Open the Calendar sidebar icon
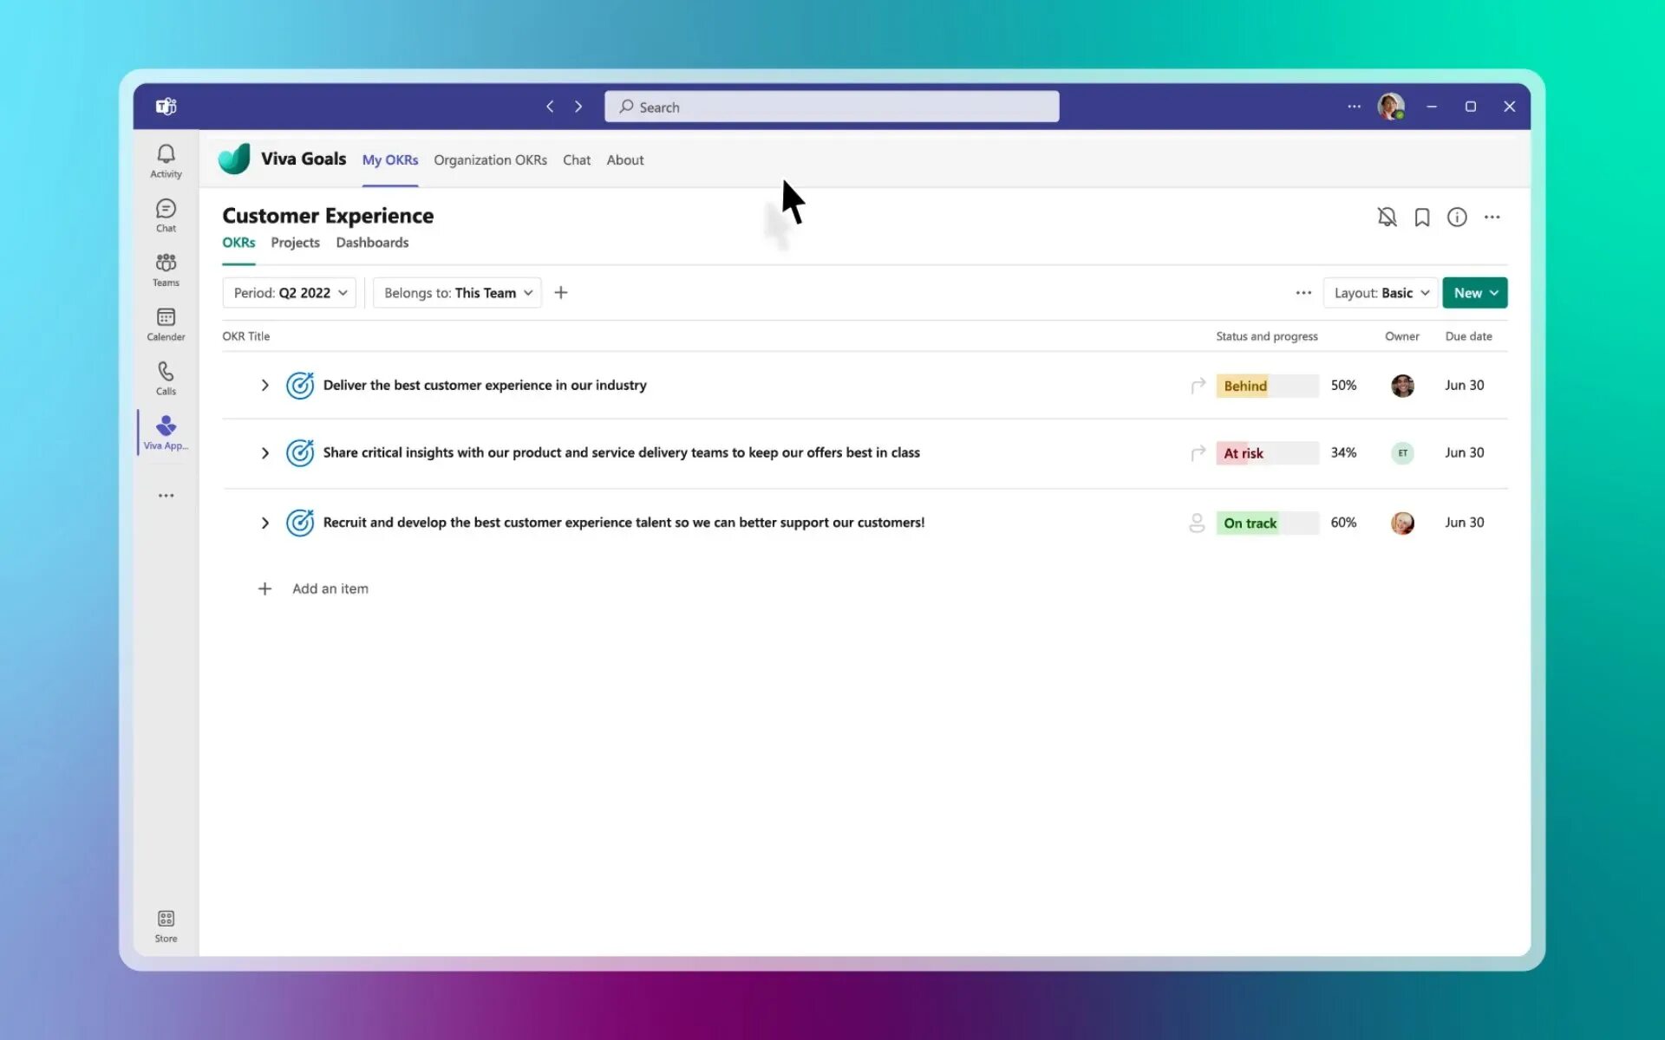This screenshot has width=1665, height=1040. (x=166, y=324)
